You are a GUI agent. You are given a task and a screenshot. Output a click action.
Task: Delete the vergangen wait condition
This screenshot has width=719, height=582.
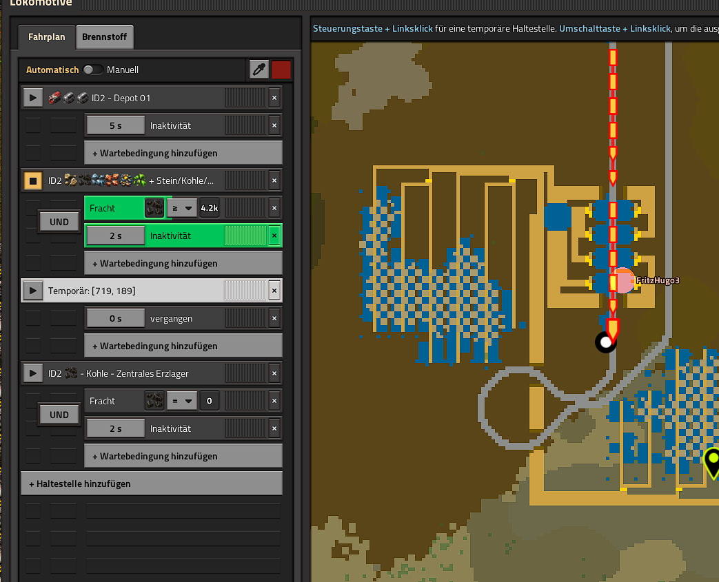tap(274, 318)
